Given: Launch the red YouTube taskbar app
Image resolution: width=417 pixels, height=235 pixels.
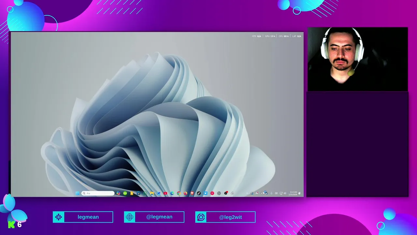Looking at the screenshot, I should (x=165, y=193).
